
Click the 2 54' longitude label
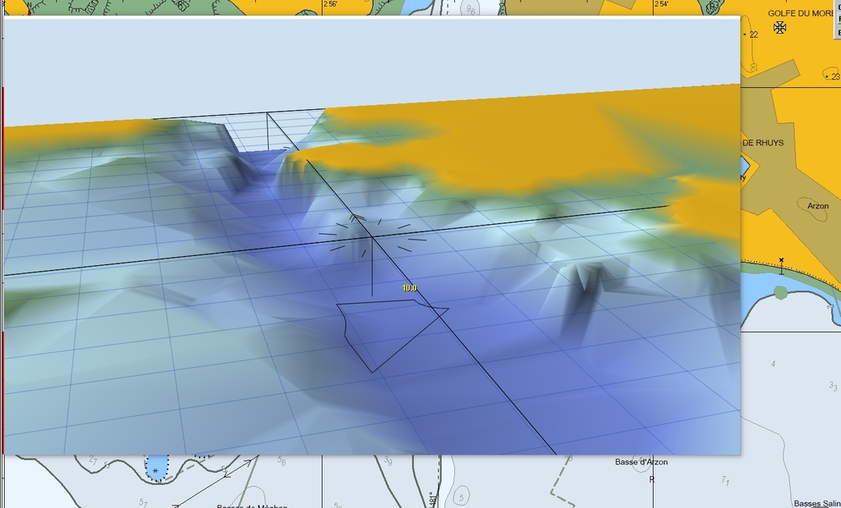(x=661, y=4)
